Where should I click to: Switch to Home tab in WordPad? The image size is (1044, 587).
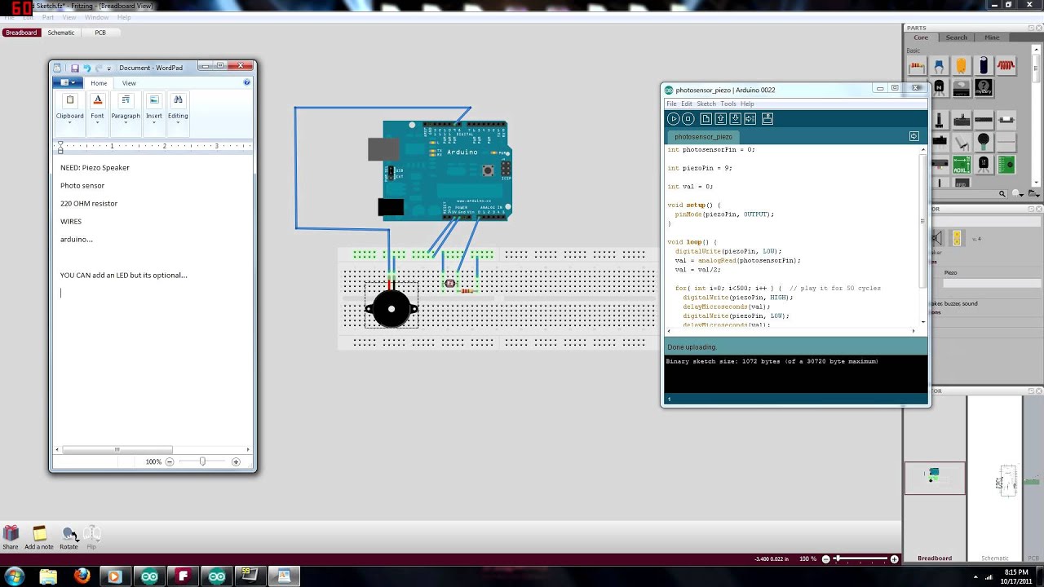(99, 83)
